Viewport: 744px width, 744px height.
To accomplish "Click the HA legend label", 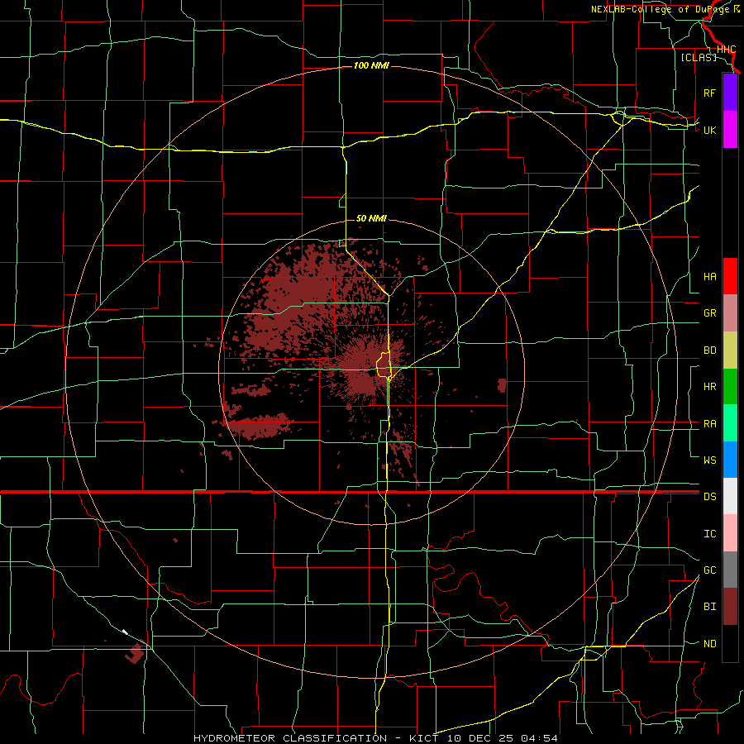I will pyautogui.click(x=709, y=276).
